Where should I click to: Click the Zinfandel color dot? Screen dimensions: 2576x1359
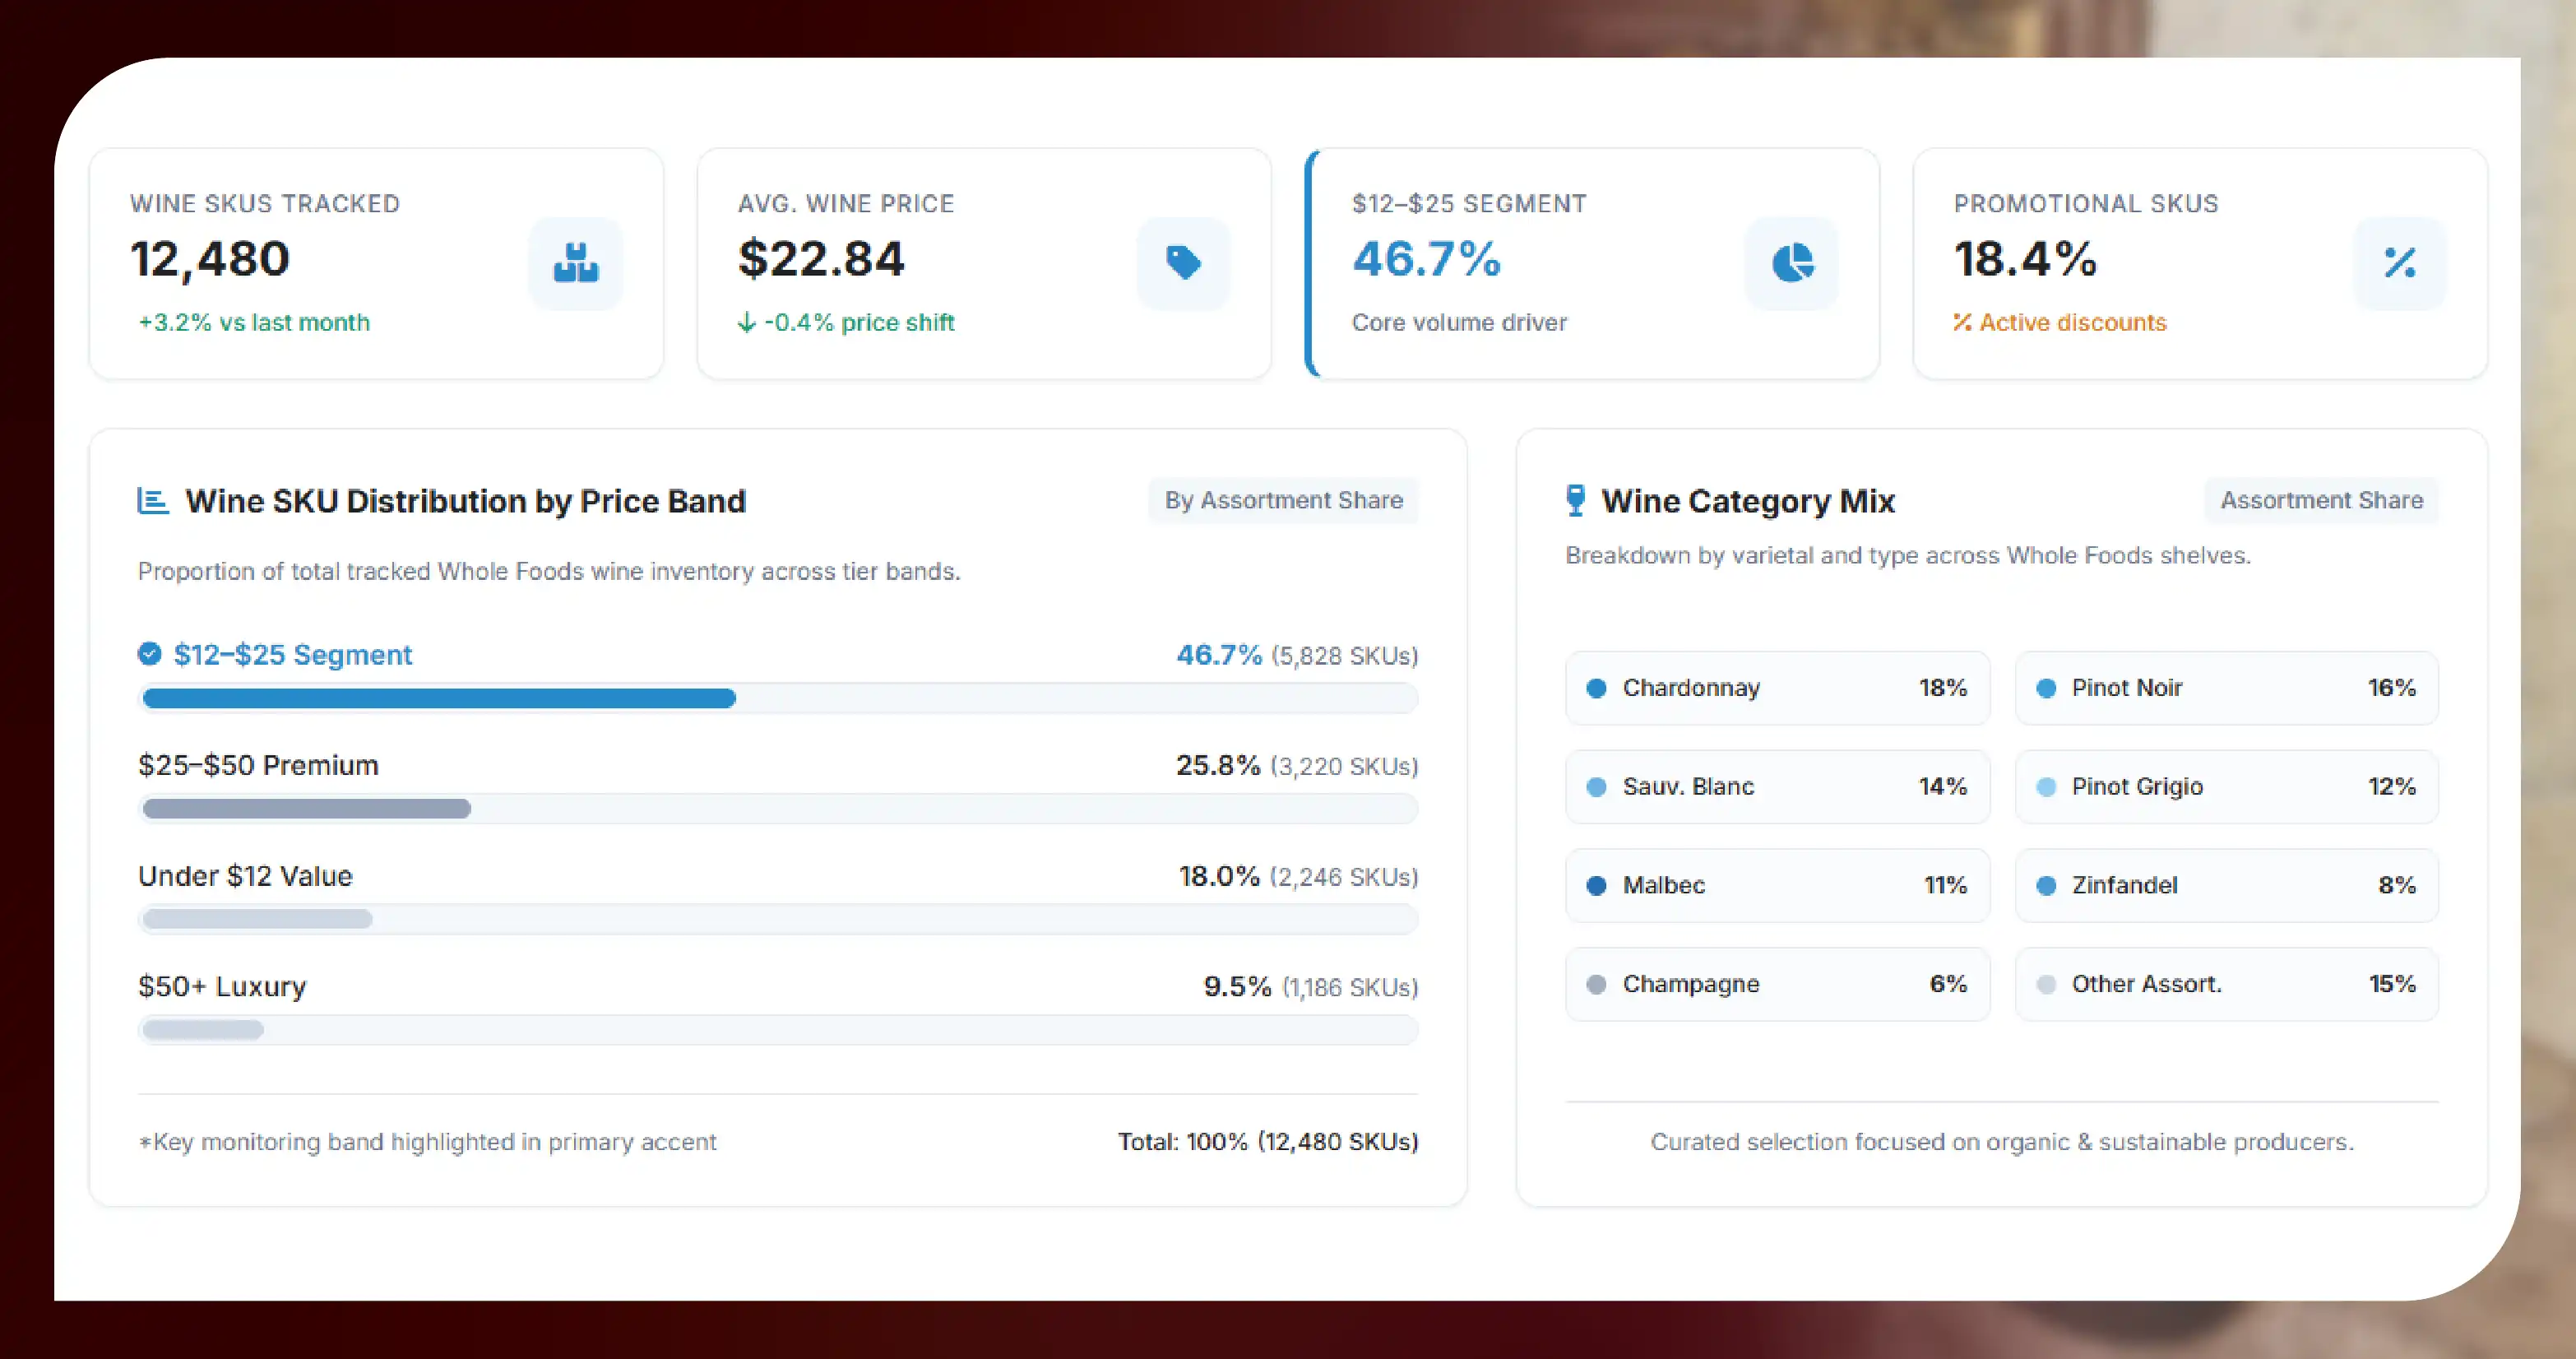coord(2046,885)
